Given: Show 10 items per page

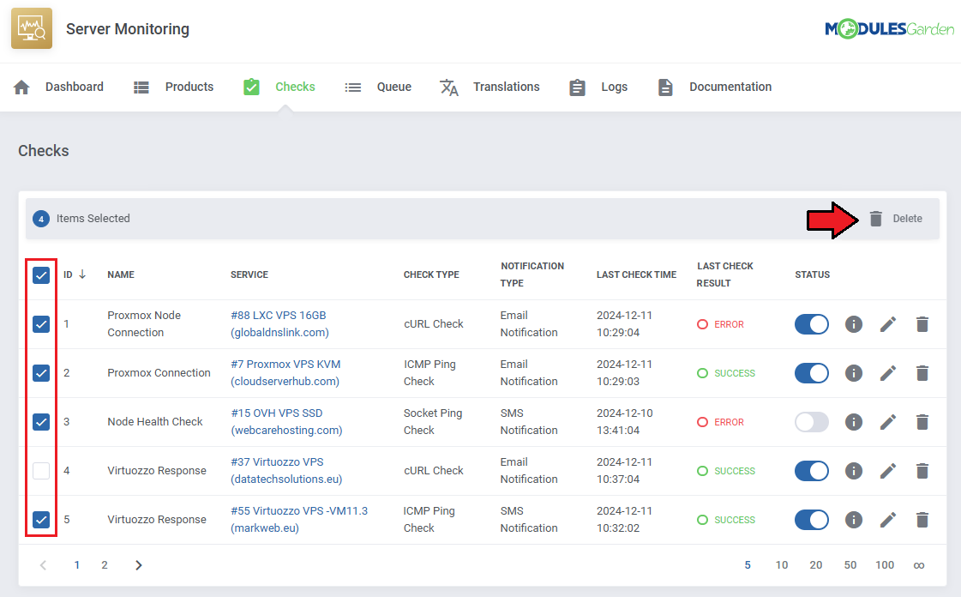Looking at the screenshot, I should pos(782,565).
